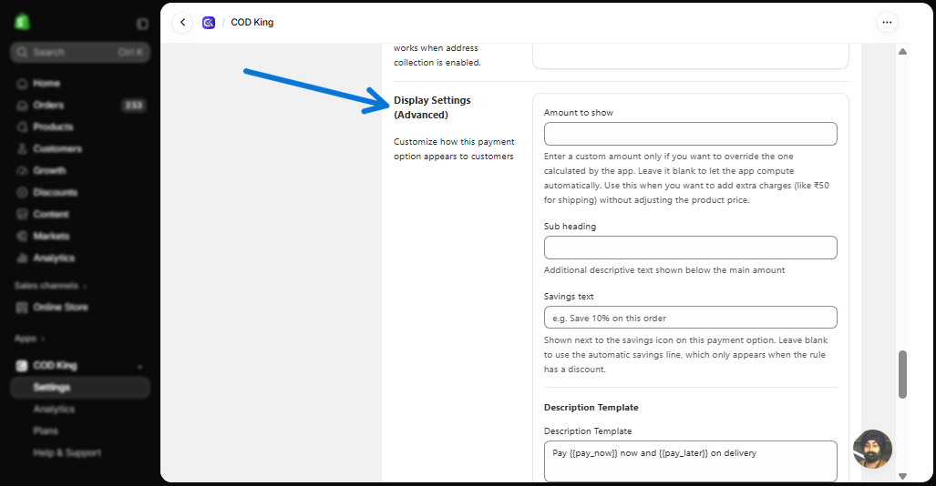Focus the Sub heading input field
The image size is (936, 486).
(x=690, y=248)
